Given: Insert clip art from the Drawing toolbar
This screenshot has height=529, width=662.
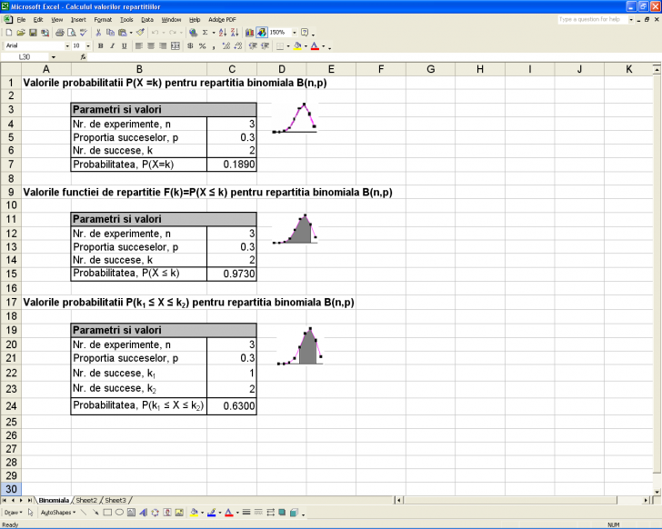Looking at the screenshot, I should tap(167, 513).
